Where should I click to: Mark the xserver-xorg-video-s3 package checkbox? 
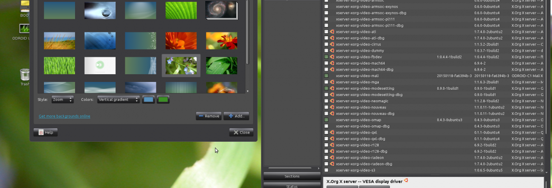click(x=326, y=171)
